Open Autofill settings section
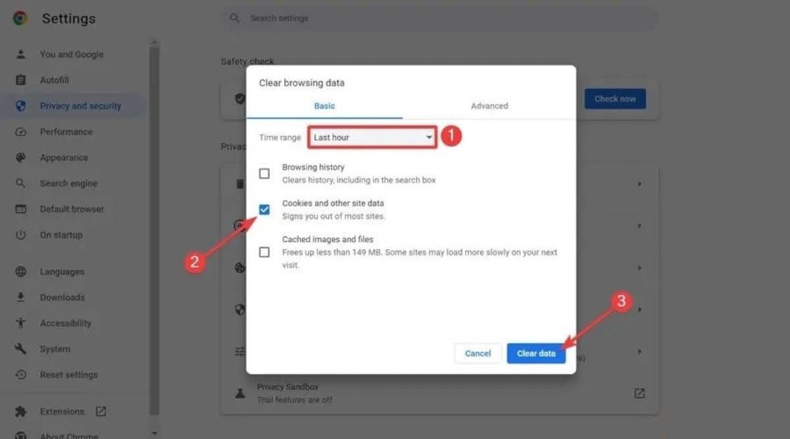The width and height of the screenshot is (790, 439). [x=55, y=80]
